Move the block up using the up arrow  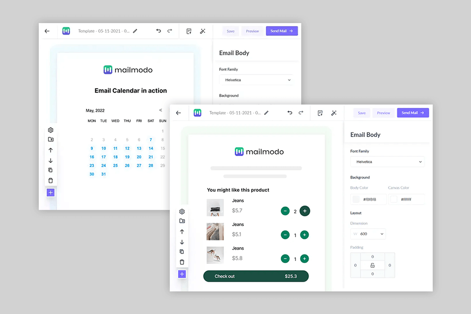(x=182, y=231)
